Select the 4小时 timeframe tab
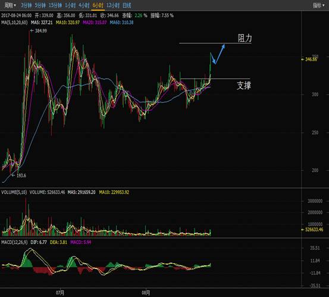Screen dimensions: 329x297 84,5
